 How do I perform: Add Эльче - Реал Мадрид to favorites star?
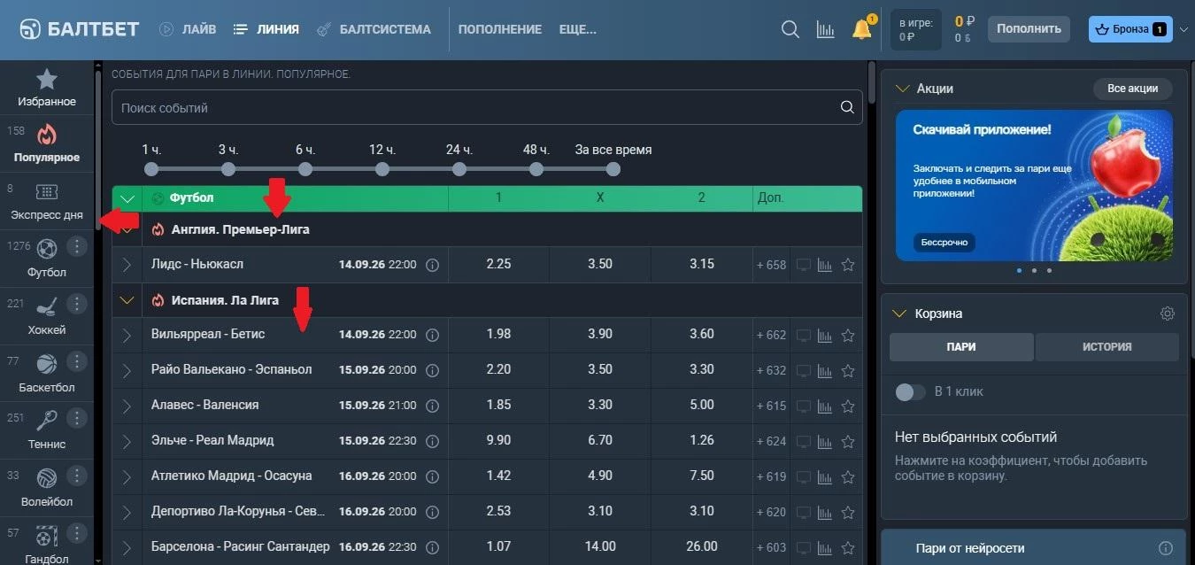coord(848,441)
